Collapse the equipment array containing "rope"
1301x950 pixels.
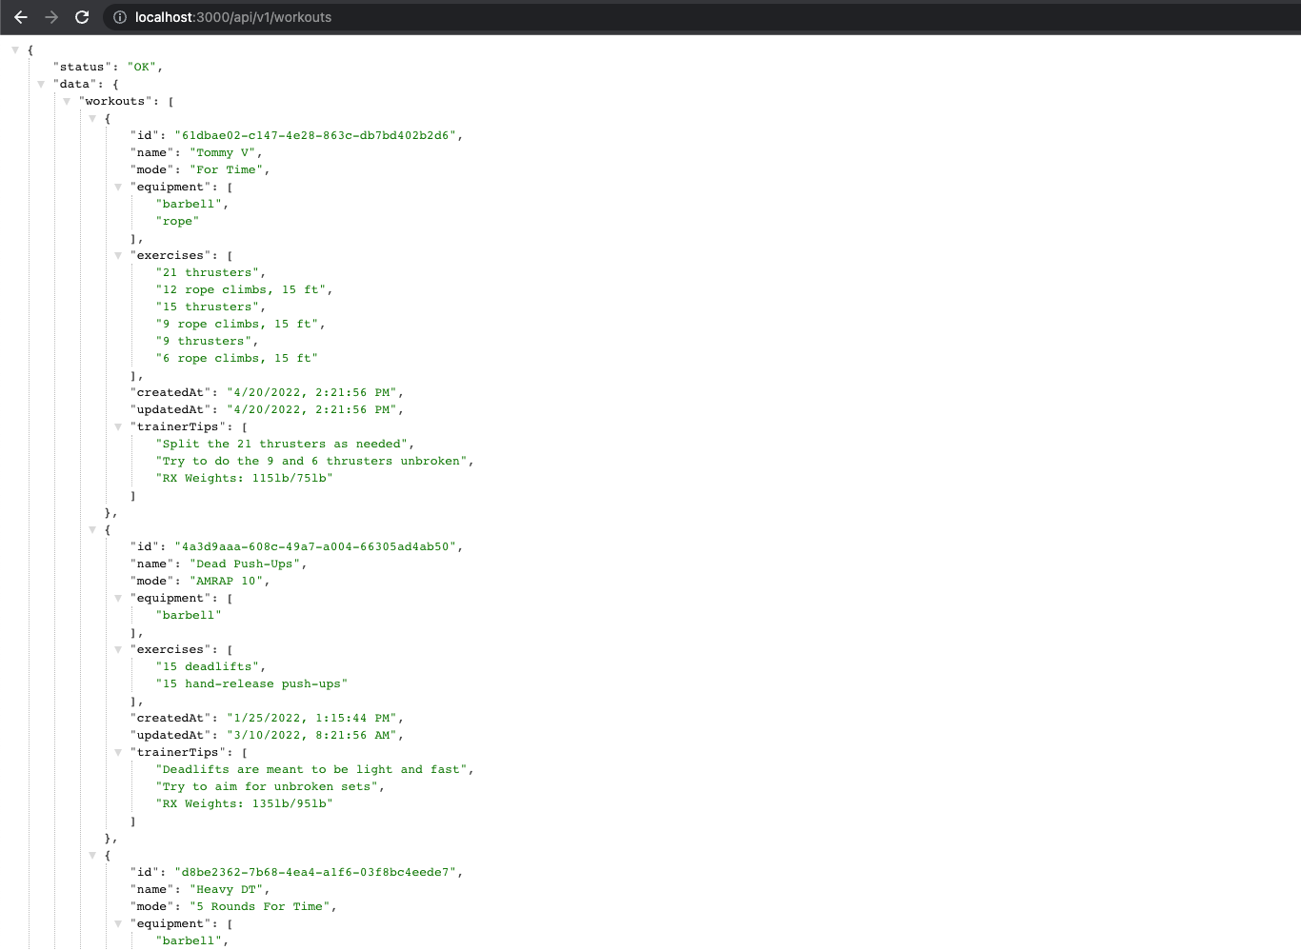pyautogui.click(x=118, y=187)
